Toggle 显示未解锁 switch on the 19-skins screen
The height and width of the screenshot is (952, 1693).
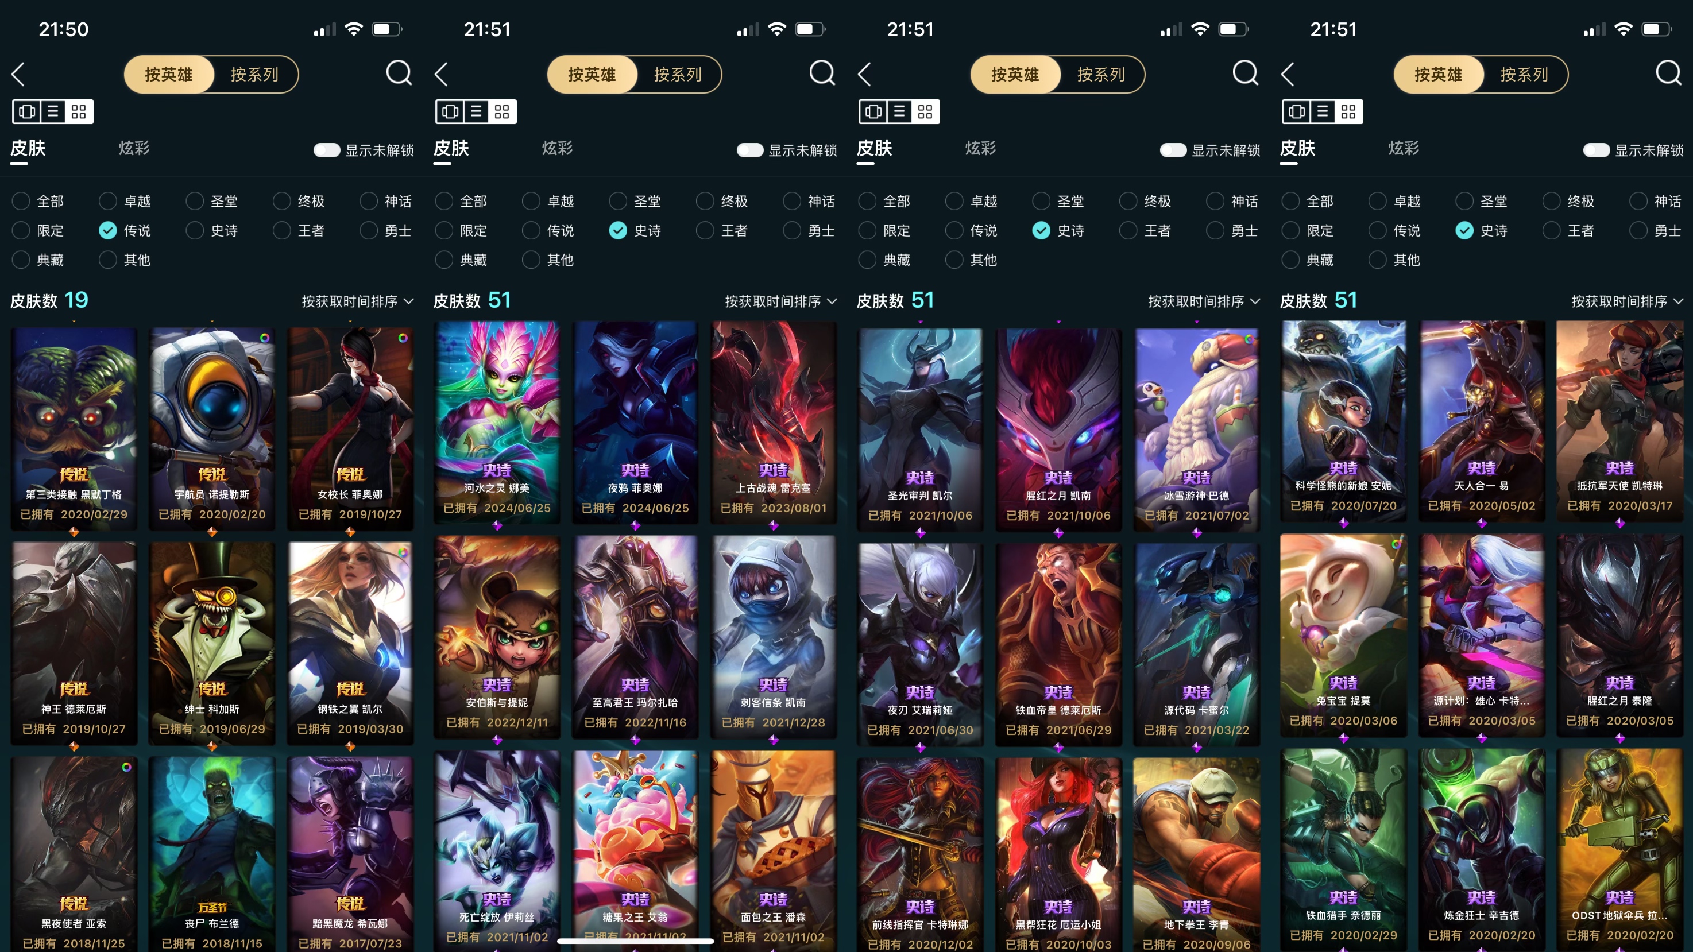[327, 150]
